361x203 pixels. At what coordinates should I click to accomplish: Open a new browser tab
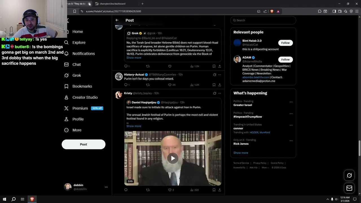142,4
